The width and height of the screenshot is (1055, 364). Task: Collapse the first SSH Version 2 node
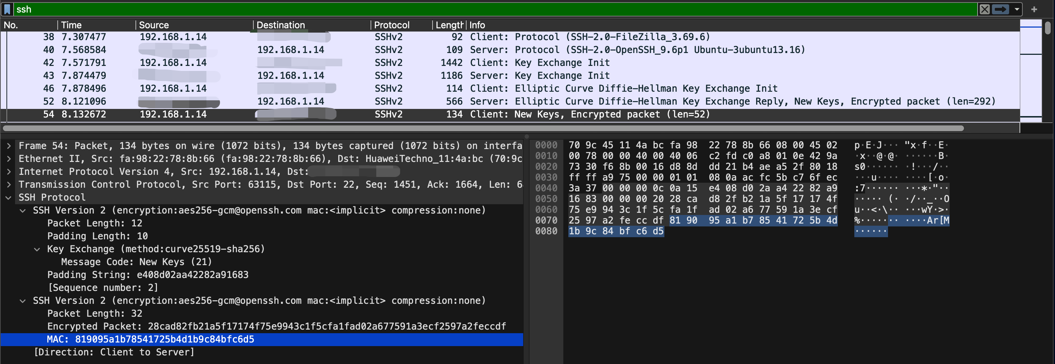[x=23, y=210]
